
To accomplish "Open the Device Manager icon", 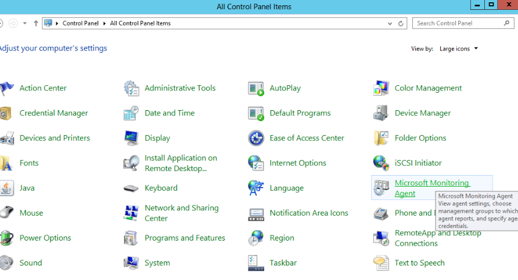I will click(x=381, y=113).
